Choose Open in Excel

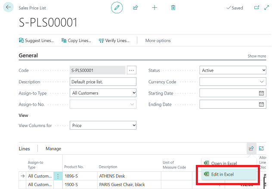[229, 163]
